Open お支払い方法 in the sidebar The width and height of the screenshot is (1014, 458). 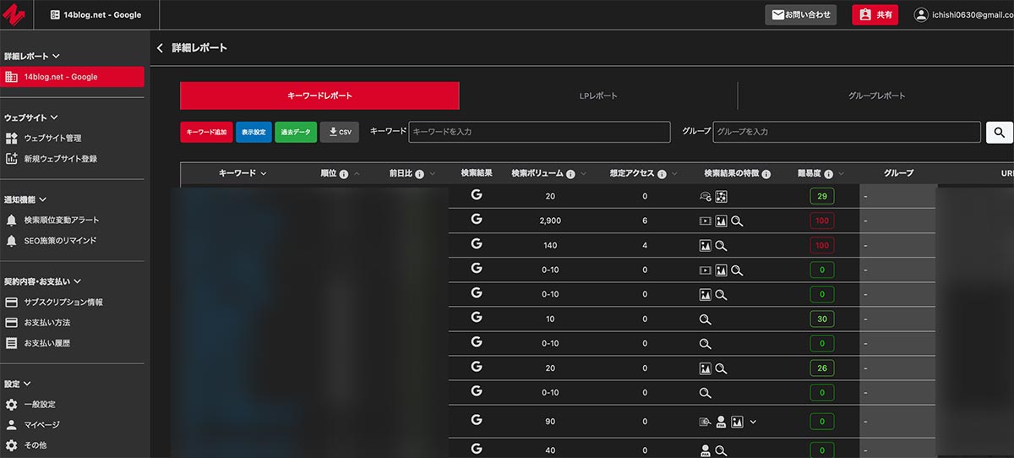tap(47, 323)
